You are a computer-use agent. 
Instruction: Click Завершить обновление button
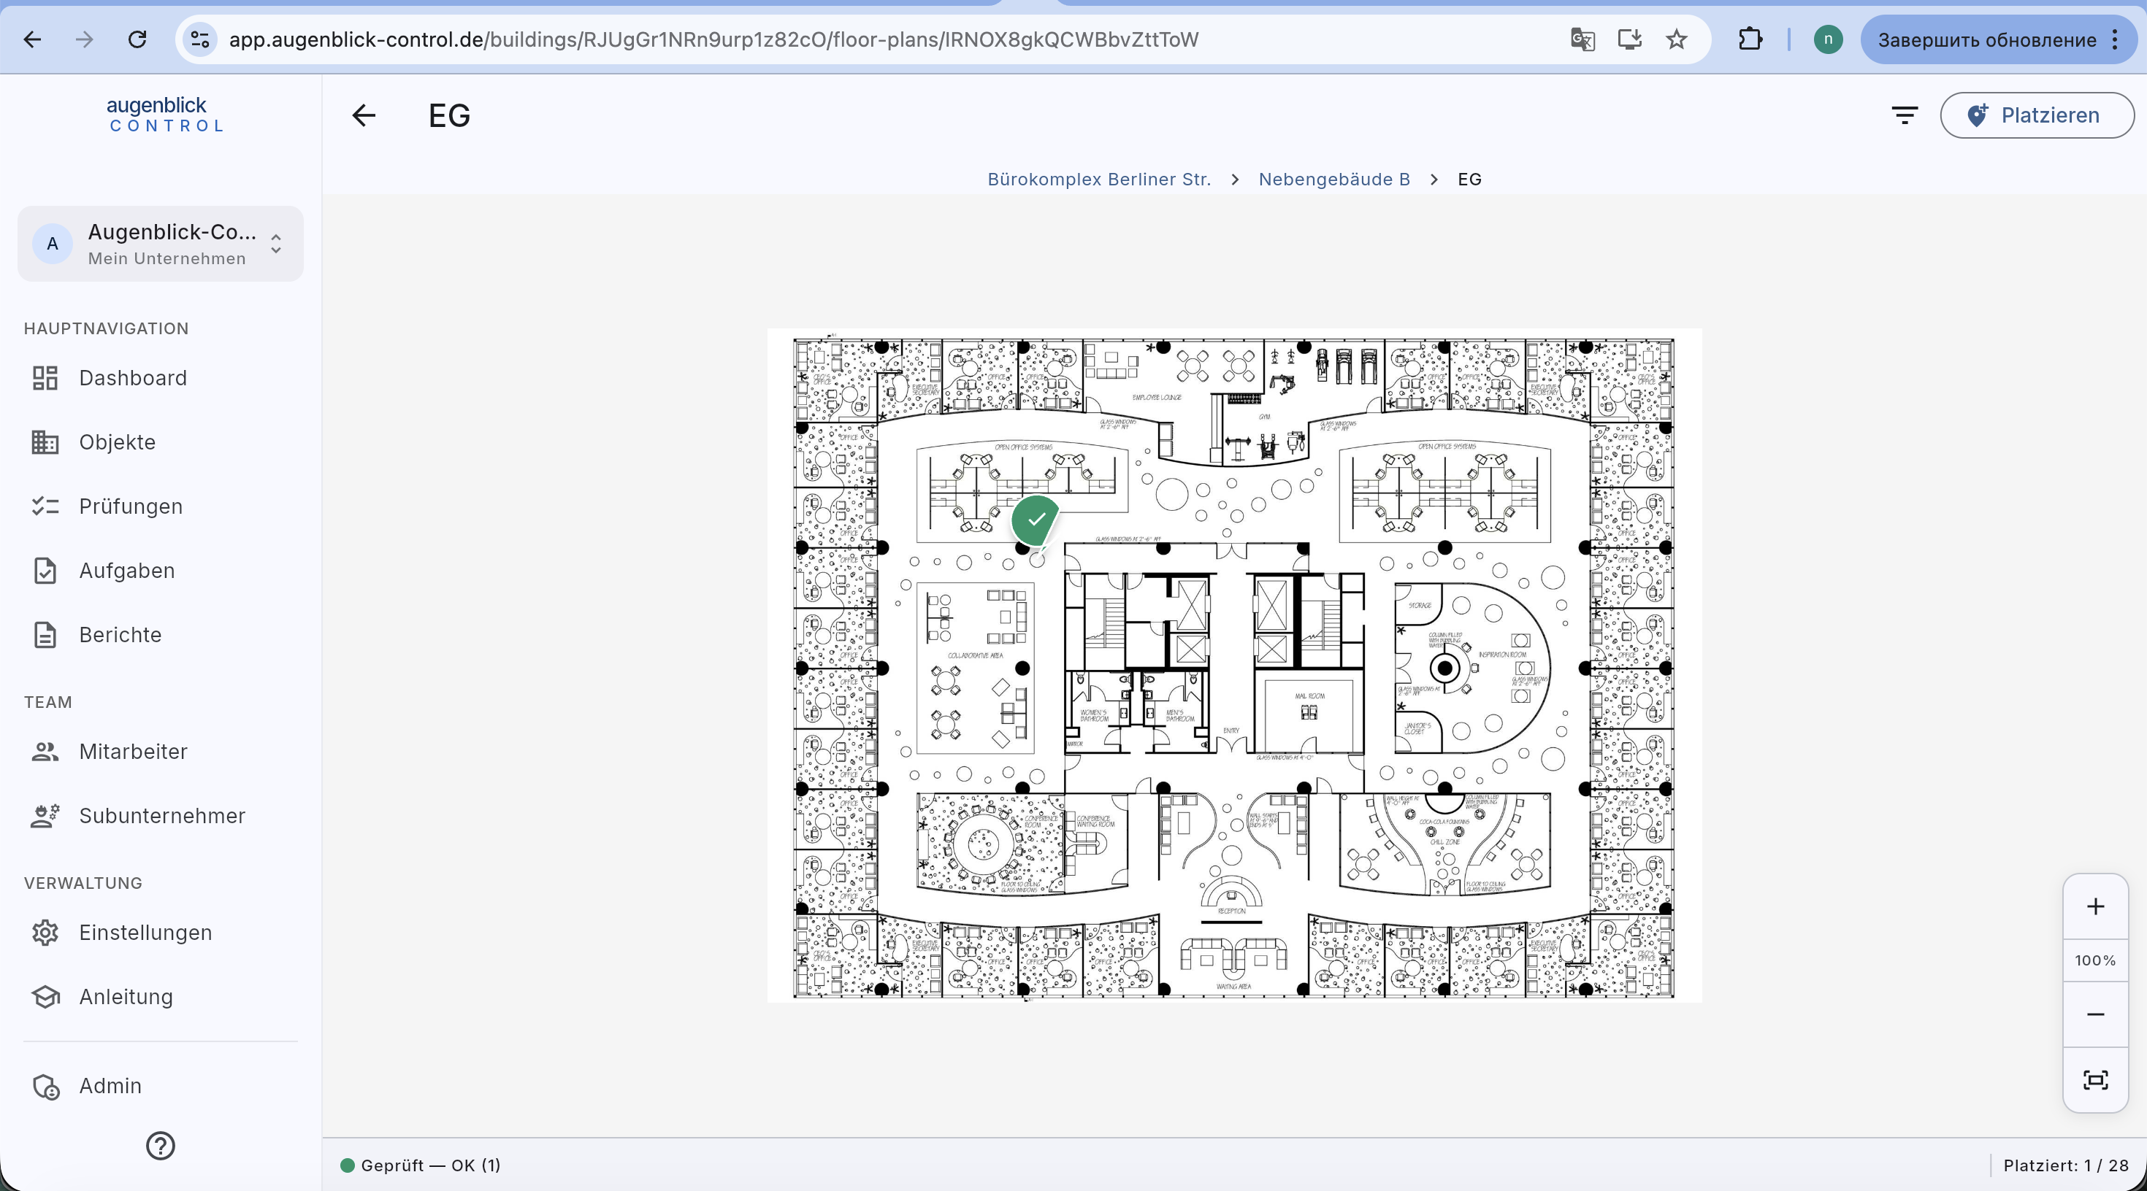click(1986, 40)
